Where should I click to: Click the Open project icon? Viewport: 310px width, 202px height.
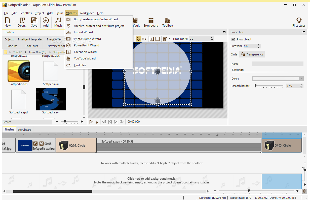coord(22,21)
